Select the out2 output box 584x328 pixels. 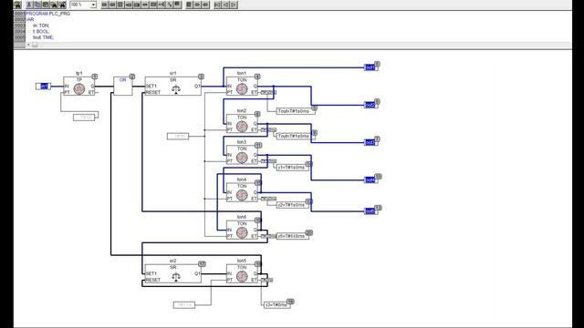pos(370,105)
